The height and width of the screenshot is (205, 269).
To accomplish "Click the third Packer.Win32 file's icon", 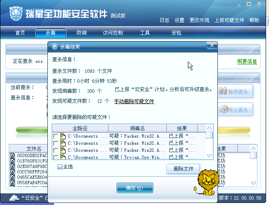I will 63,150.
